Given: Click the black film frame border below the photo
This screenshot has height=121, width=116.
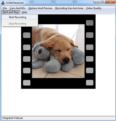Looking at the screenshot, I should point(58,83).
